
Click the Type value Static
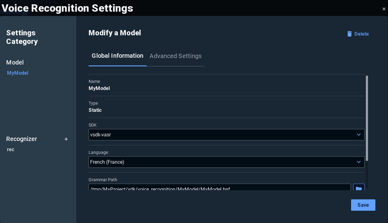(95, 110)
